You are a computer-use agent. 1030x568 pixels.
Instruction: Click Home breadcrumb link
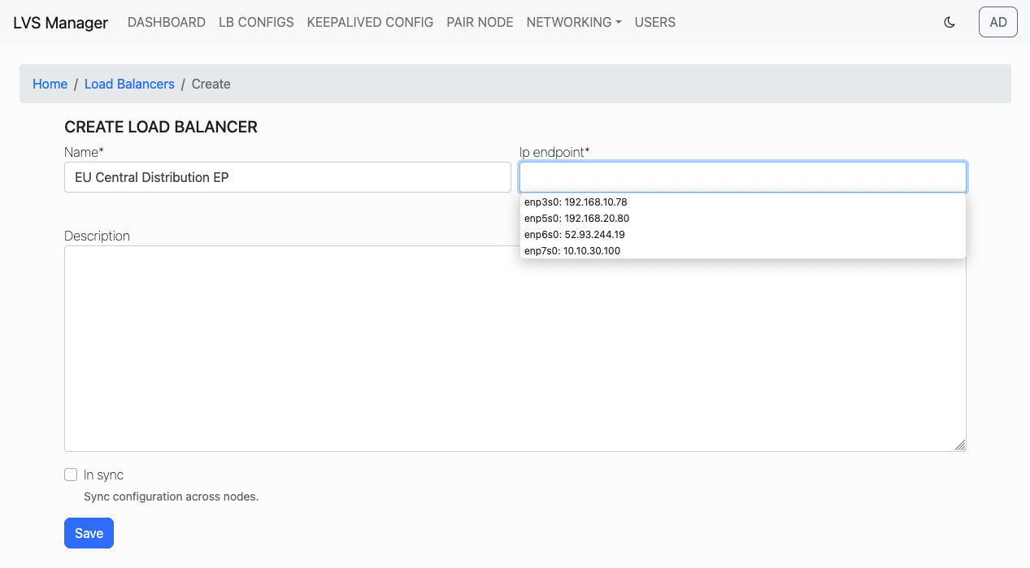click(50, 84)
